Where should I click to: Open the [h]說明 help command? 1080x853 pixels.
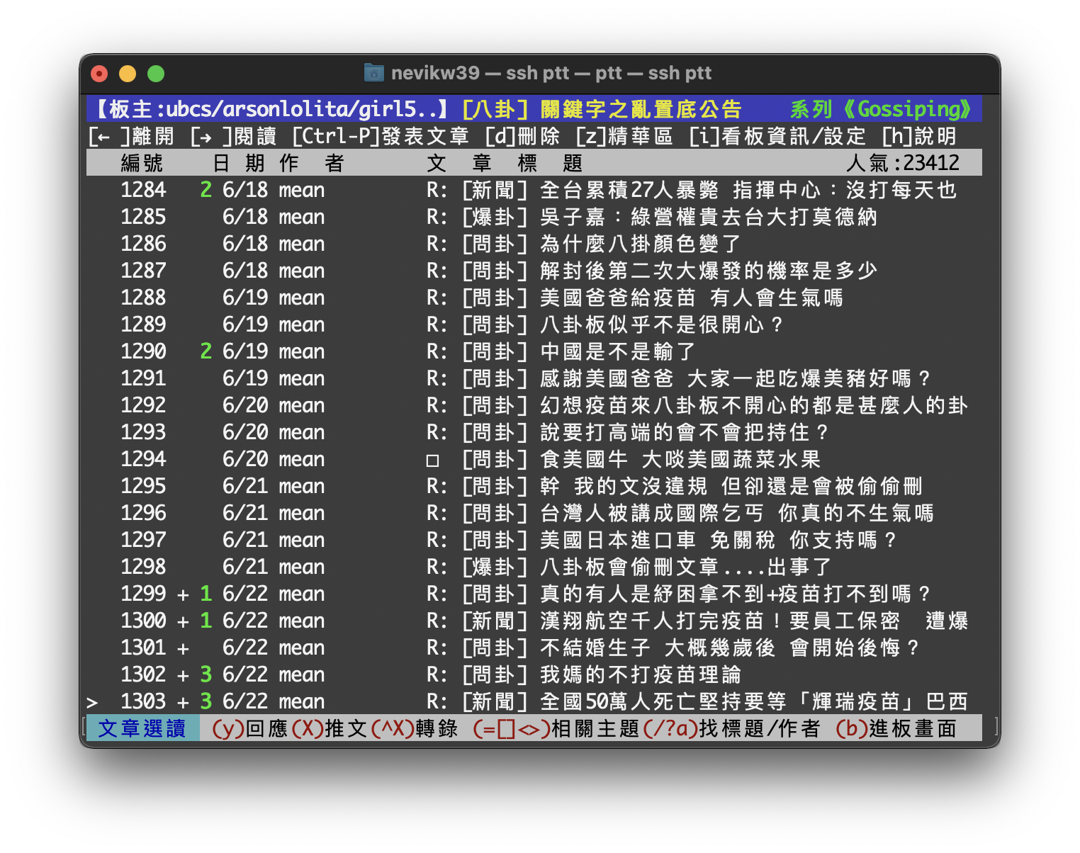coord(918,136)
